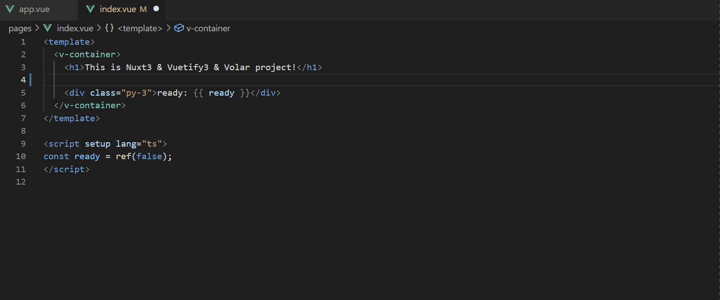The height and width of the screenshot is (300, 720).
Task: Expand the chevron after index.vue breadcrumb
Action: pyautogui.click(x=99, y=28)
